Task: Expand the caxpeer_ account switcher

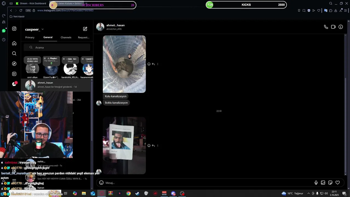Action: [34, 29]
